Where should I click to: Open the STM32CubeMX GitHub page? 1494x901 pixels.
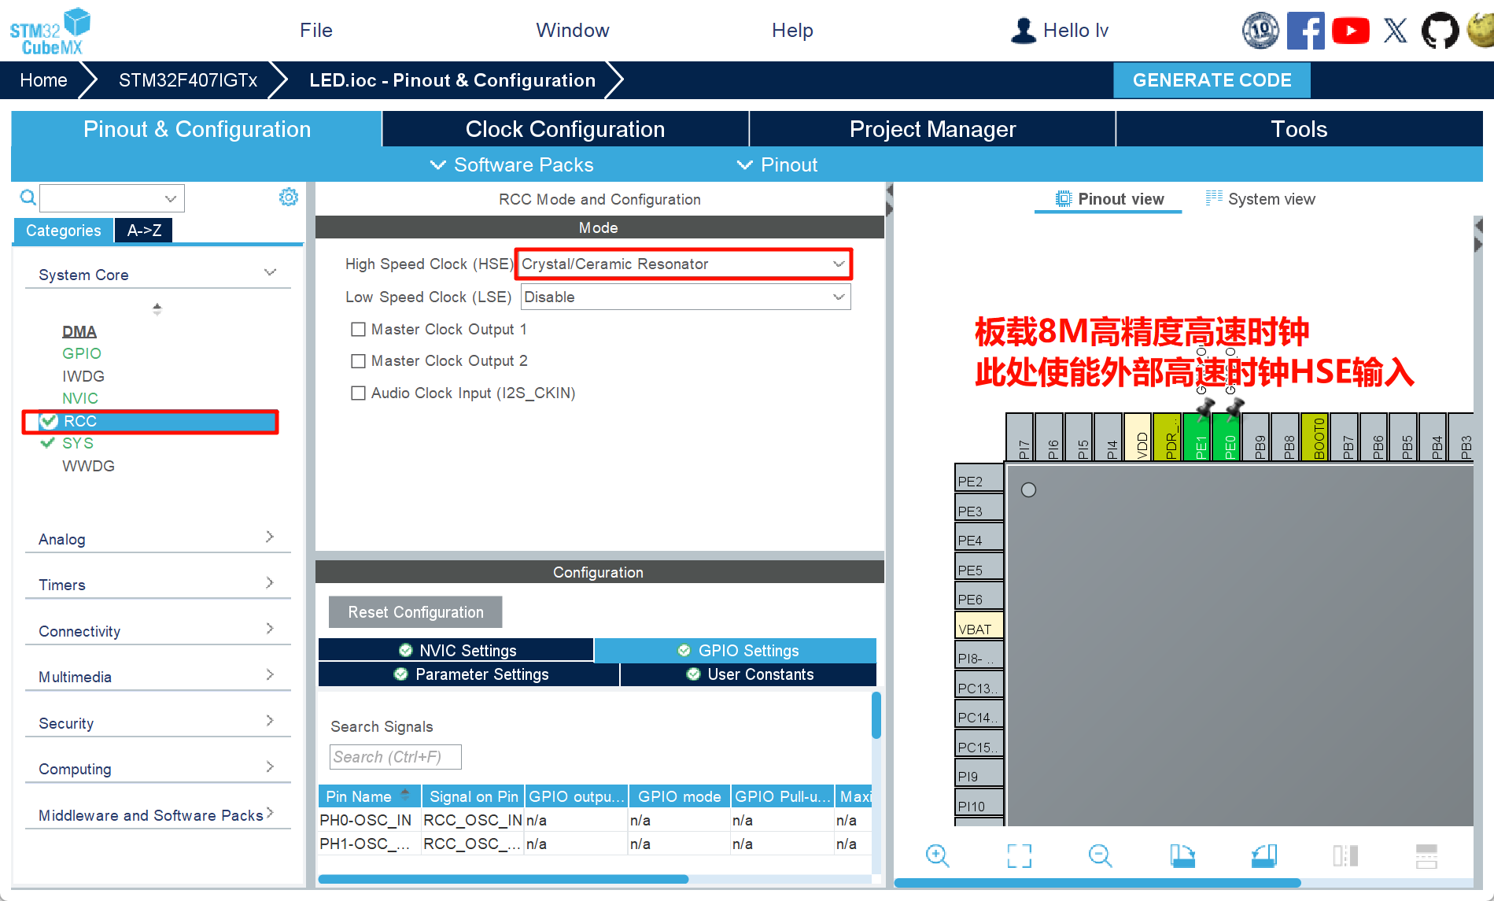click(1440, 30)
